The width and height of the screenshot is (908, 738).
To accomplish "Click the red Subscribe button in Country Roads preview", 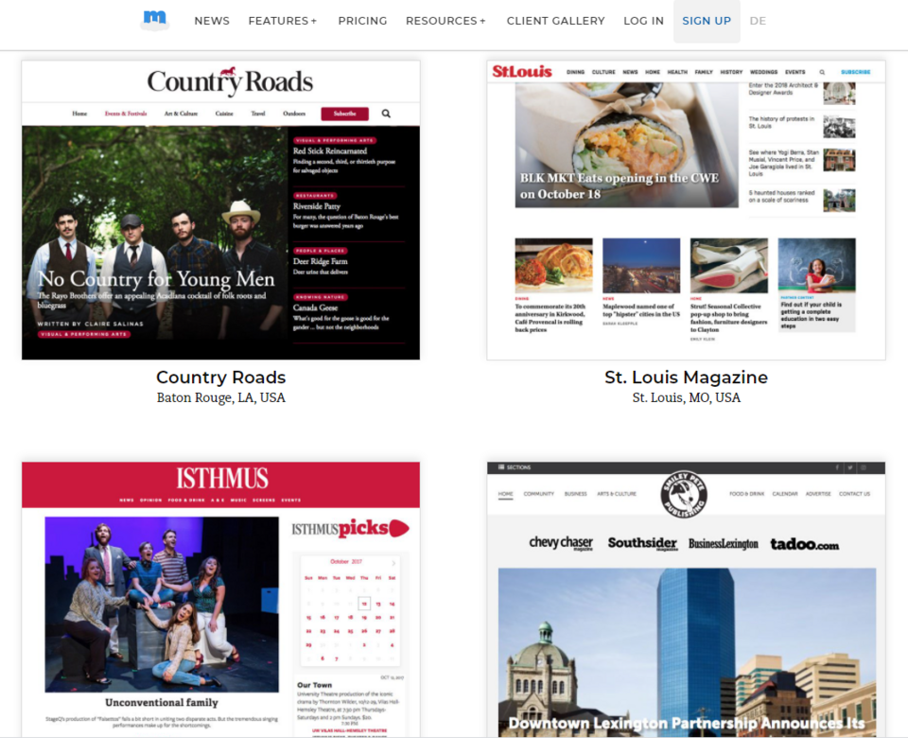I will (x=344, y=114).
